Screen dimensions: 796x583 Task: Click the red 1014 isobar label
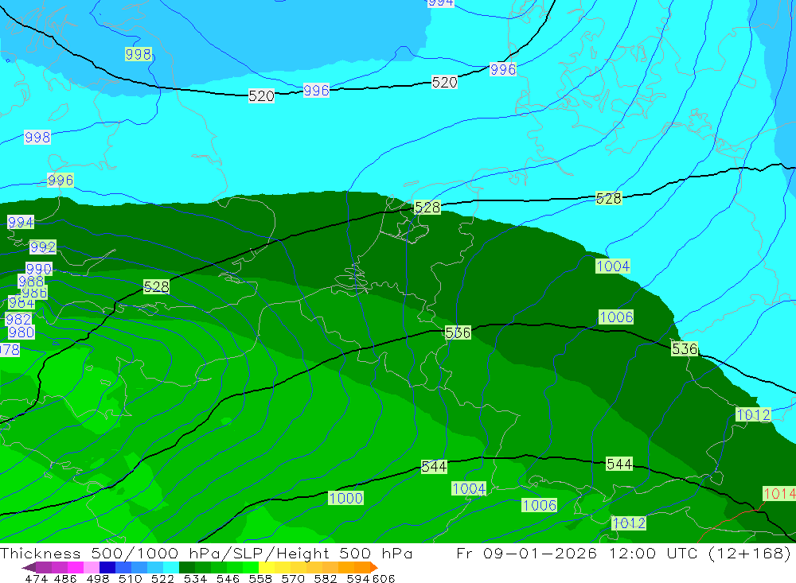[x=779, y=494]
